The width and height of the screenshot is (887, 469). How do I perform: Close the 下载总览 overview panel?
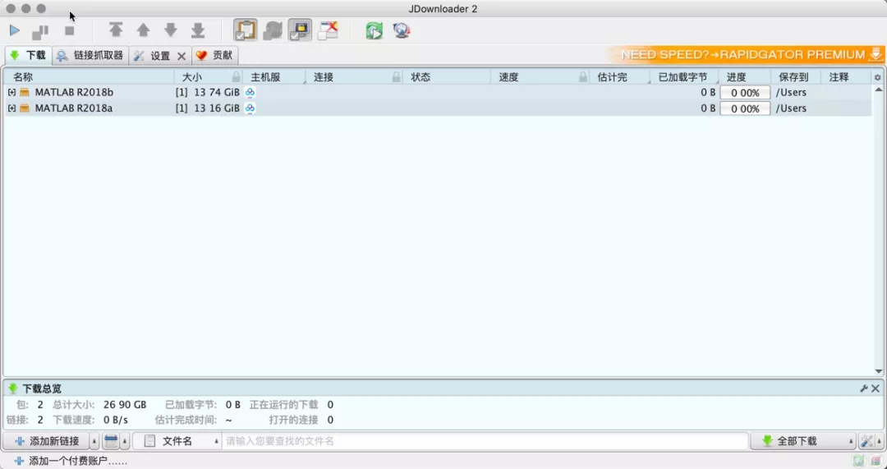[x=876, y=389]
